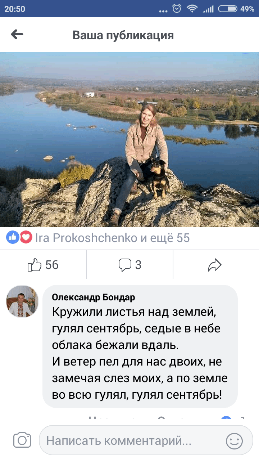View Ira Prokoshchenko и ещё 55 reactions

(112, 238)
